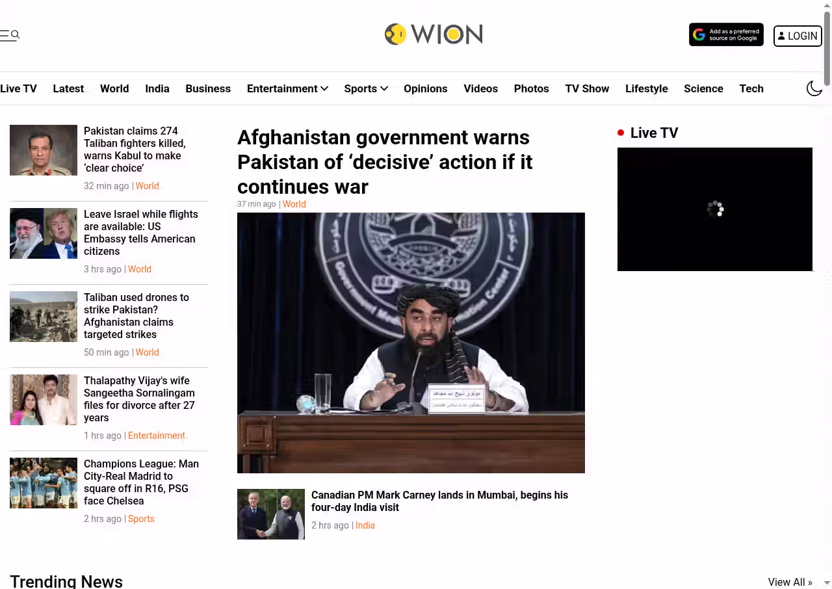Open the Mark Carney Mumbai visit article
832x589 pixels.
[x=439, y=501]
